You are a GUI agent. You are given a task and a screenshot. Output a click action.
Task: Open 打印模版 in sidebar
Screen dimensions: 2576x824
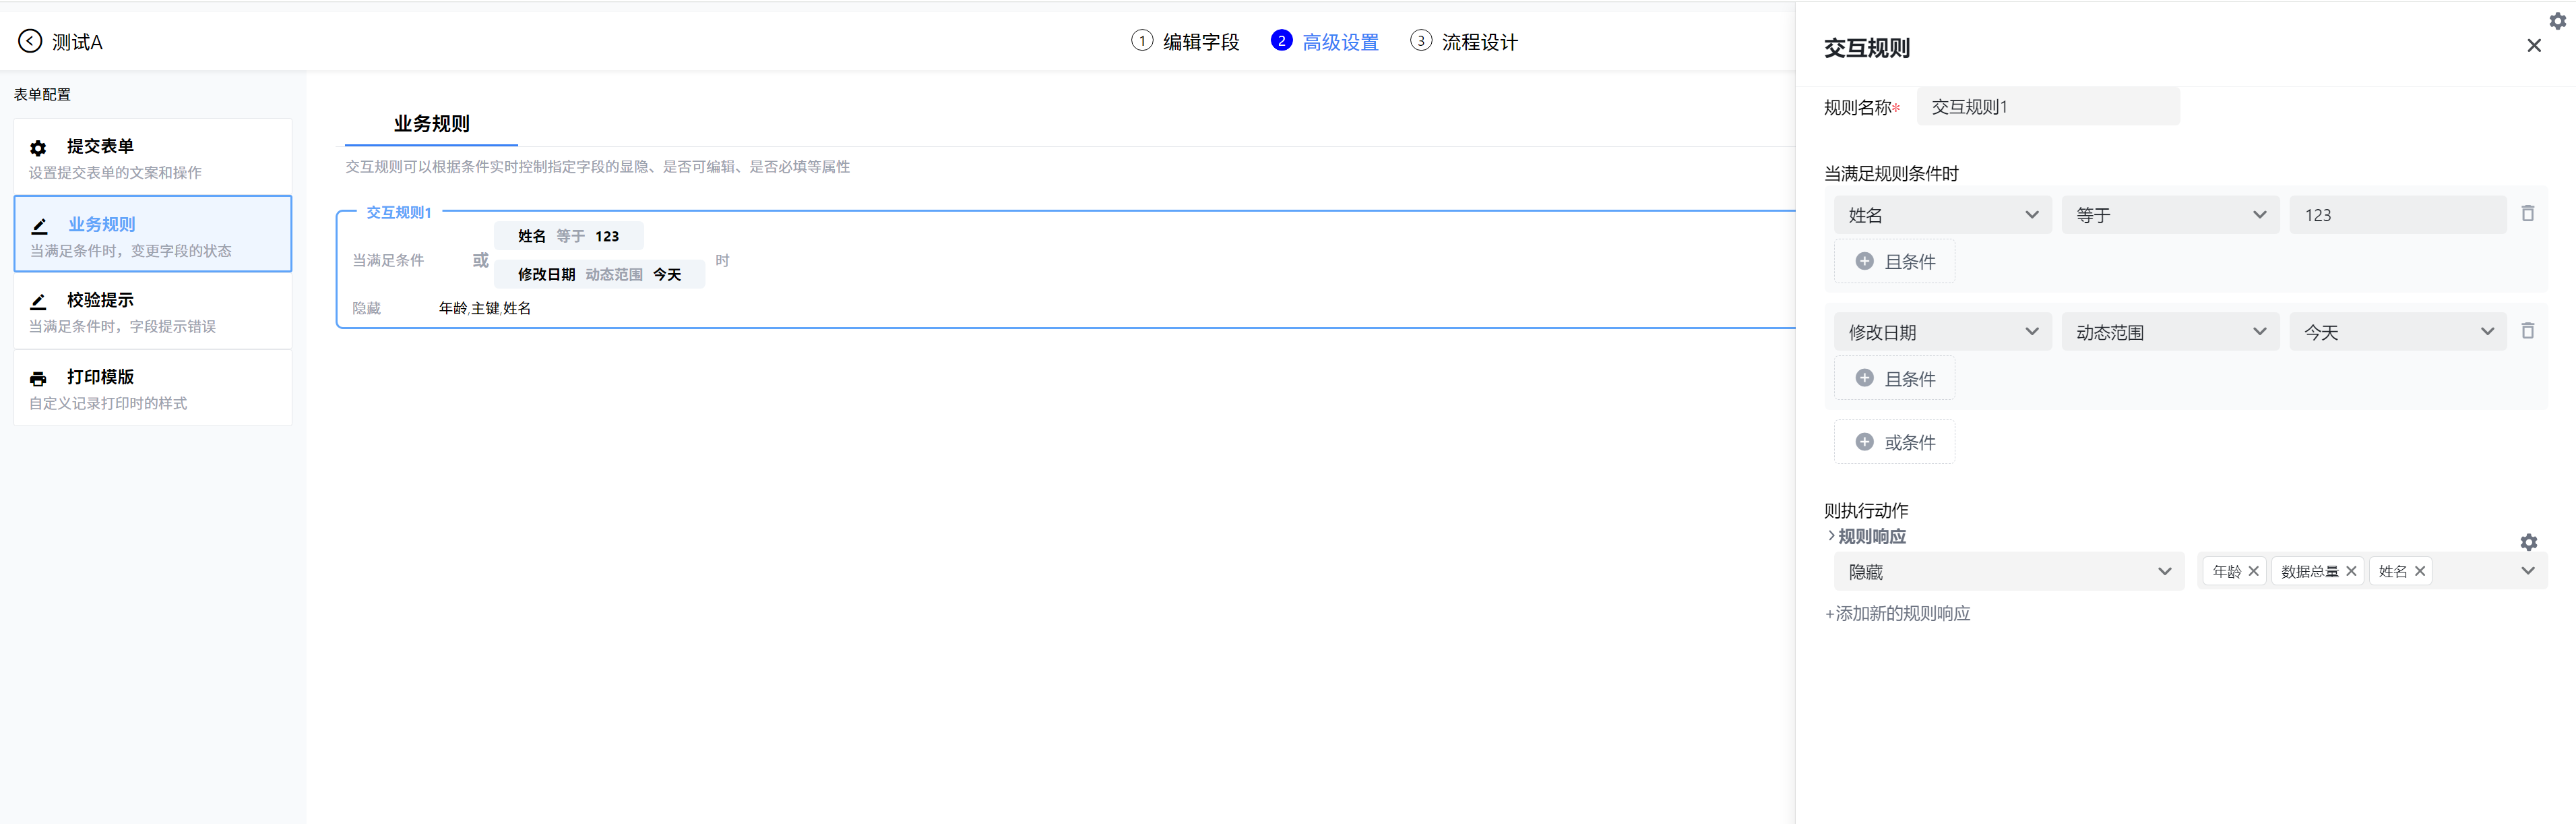[153, 388]
